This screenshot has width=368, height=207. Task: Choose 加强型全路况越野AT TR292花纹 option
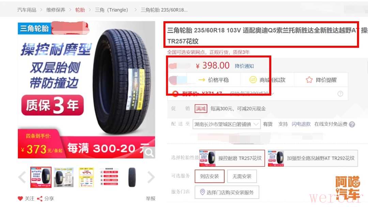[312, 158]
